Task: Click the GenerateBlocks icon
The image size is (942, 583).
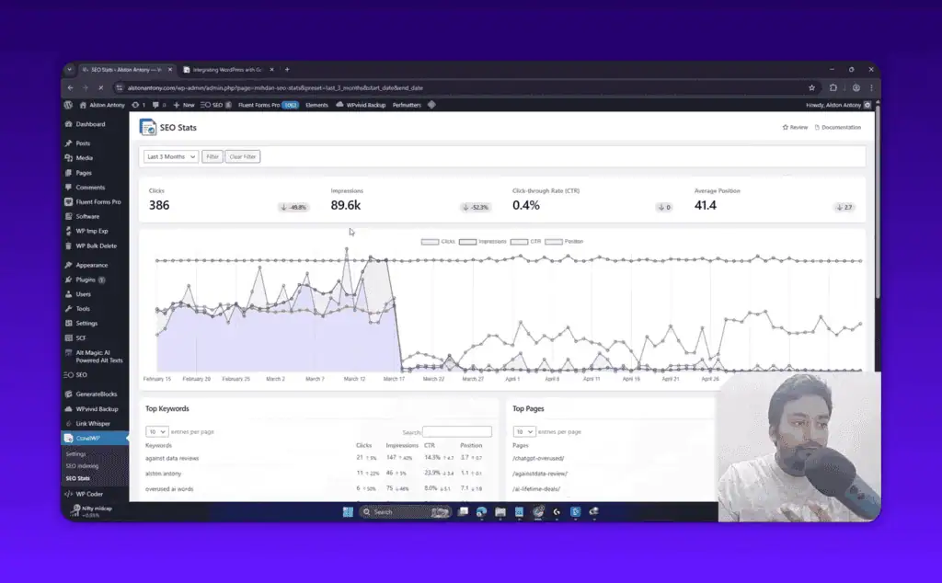Action: click(68, 394)
